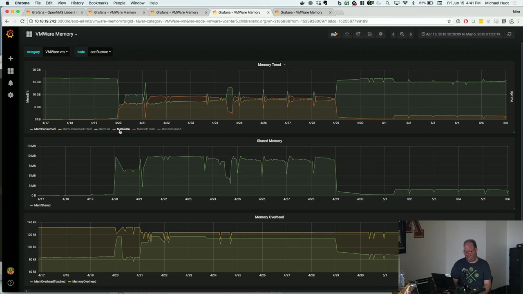Zoom out the time range
This screenshot has height=294, width=523.
tap(402, 34)
